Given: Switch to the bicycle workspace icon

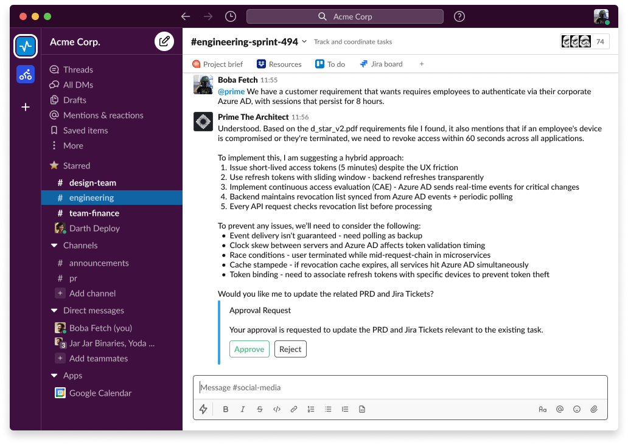Looking at the screenshot, I should (x=26, y=74).
